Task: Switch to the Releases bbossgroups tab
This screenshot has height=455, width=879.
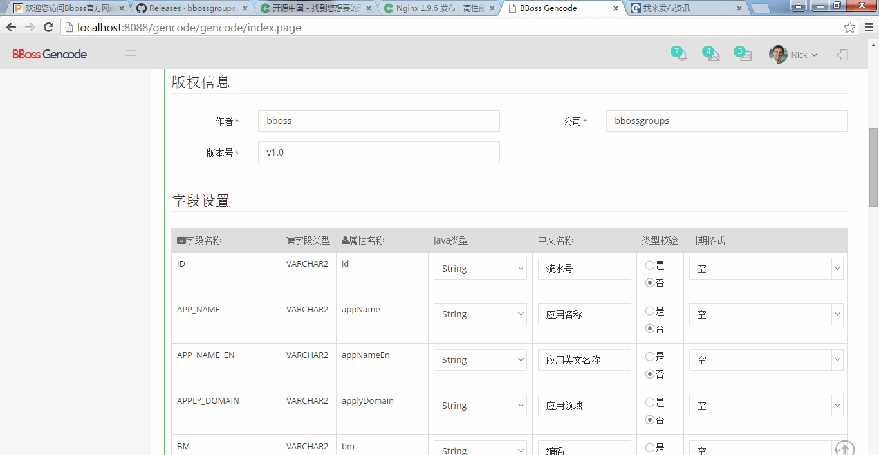Action: click(192, 8)
